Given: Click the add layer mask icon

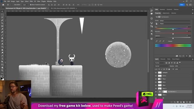Looking at the screenshot, I should click(x=178, y=102).
